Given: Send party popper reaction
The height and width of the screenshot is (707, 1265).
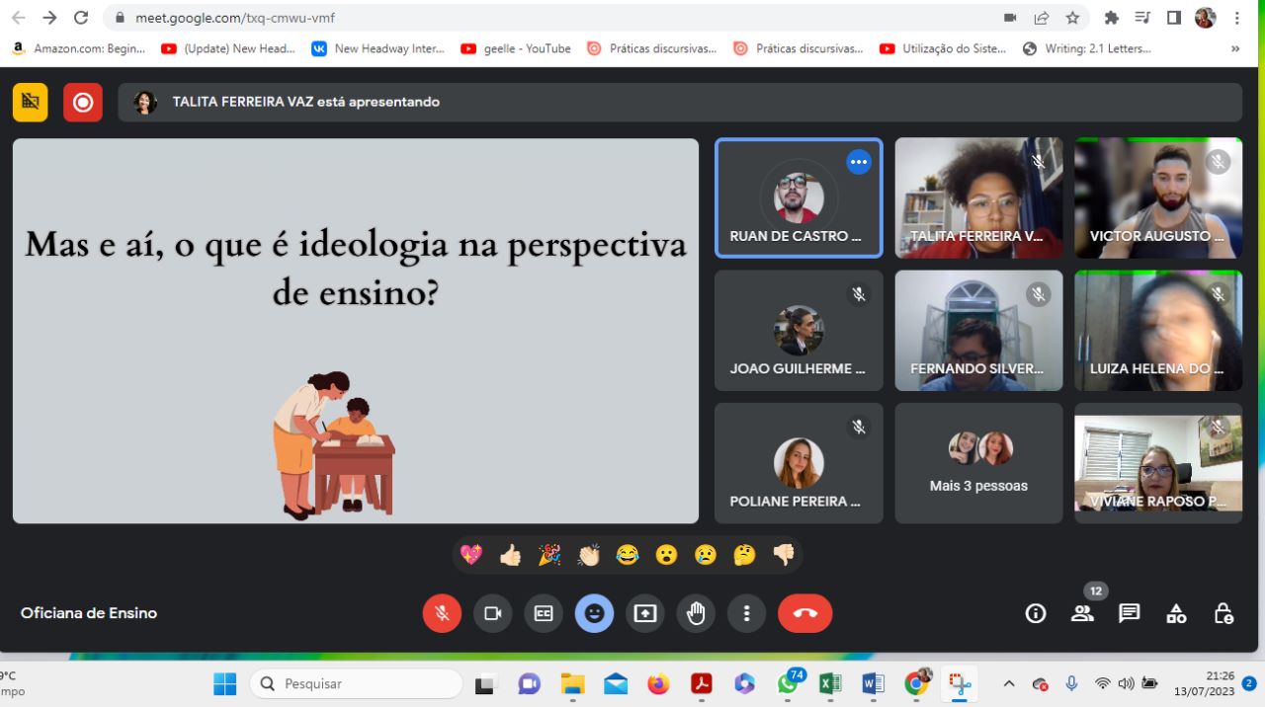Looking at the screenshot, I should pyautogui.click(x=549, y=555).
